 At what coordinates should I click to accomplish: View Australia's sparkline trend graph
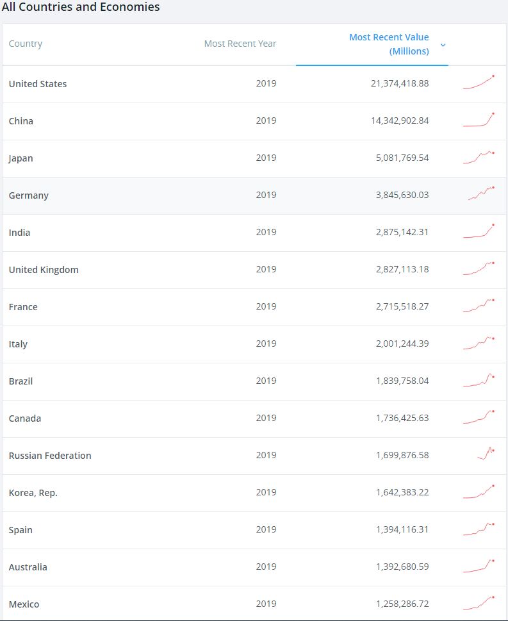click(x=479, y=566)
